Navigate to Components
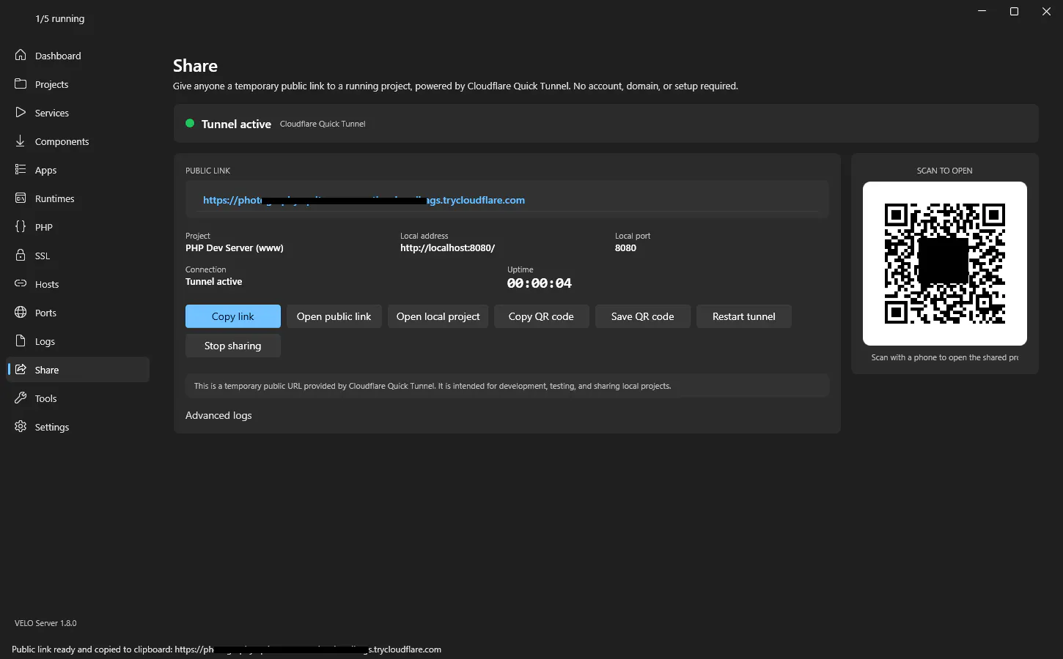Image resolution: width=1063 pixels, height=659 pixels. (78, 141)
